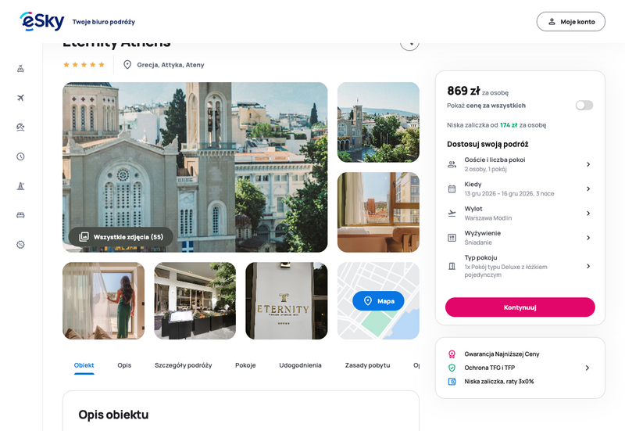Select the Obiekt tab
Viewport: 625px width, 431px height.
[x=84, y=365]
